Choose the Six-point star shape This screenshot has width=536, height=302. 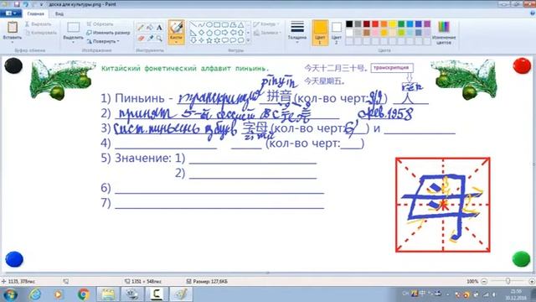(217, 40)
